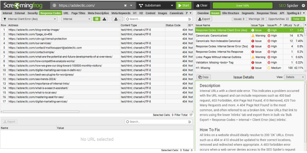
Task: Open the Overview tab in right panel
Action: pos(203,13)
